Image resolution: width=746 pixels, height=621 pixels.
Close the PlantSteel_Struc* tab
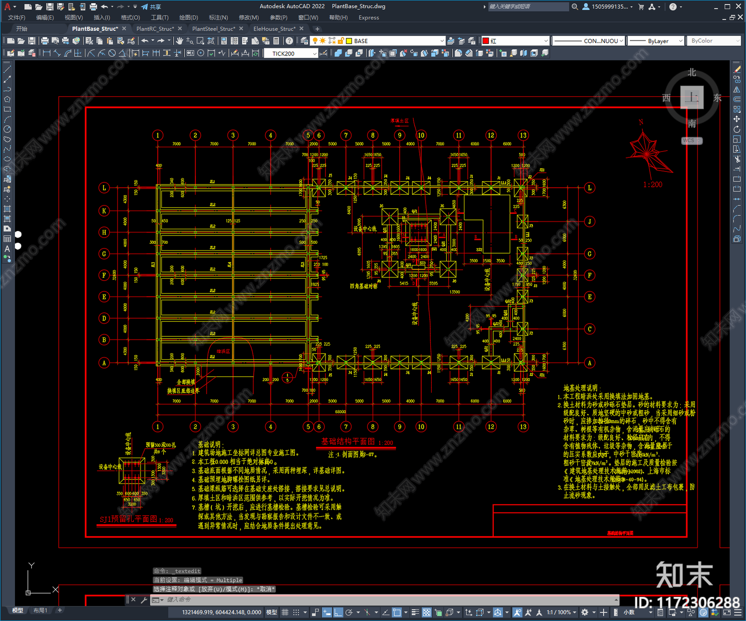coord(241,29)
